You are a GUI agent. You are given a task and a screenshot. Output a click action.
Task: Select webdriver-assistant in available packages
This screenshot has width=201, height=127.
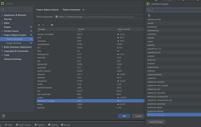click(174, 82)
